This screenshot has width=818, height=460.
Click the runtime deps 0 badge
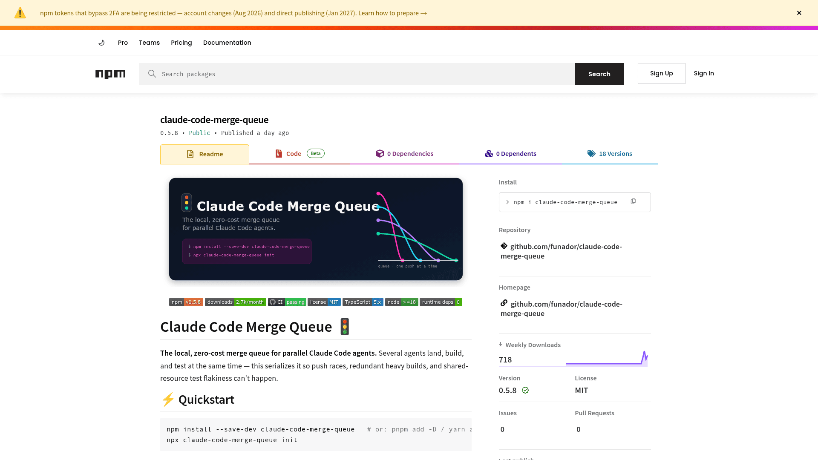coord(441,302)
